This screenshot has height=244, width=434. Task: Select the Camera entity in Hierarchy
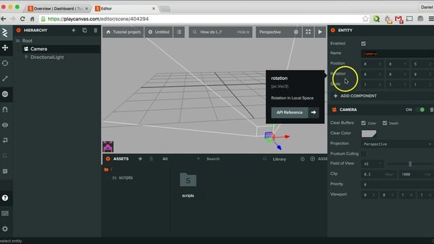tap(39, 49)
